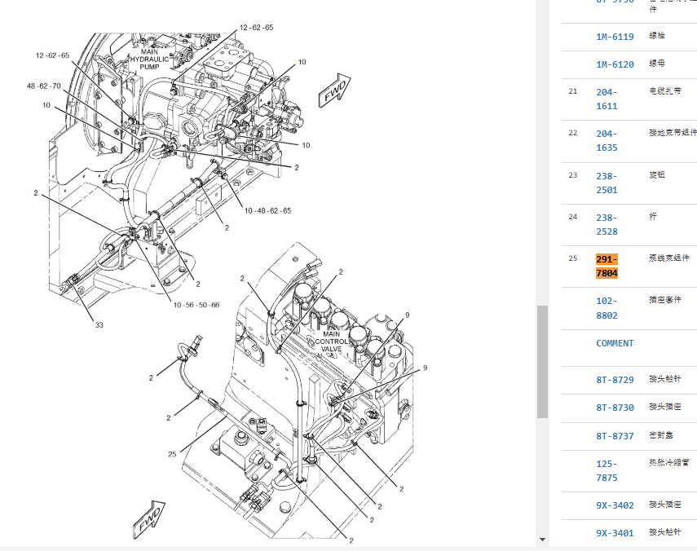
Task: Open part link 8T-8729
Action: [615, 380]
